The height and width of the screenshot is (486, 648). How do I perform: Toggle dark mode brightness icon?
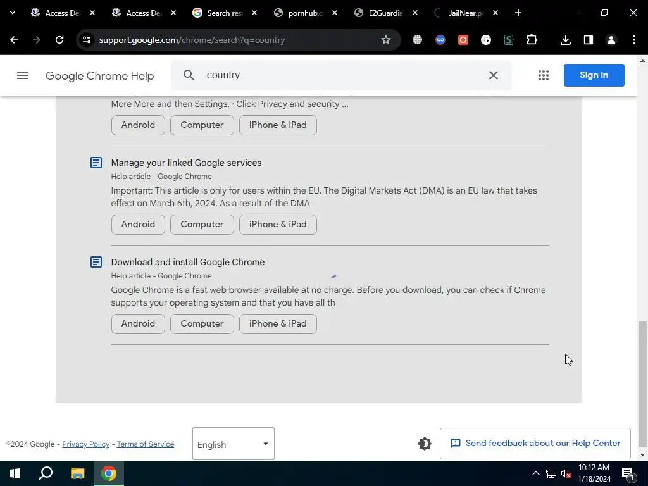425,444
